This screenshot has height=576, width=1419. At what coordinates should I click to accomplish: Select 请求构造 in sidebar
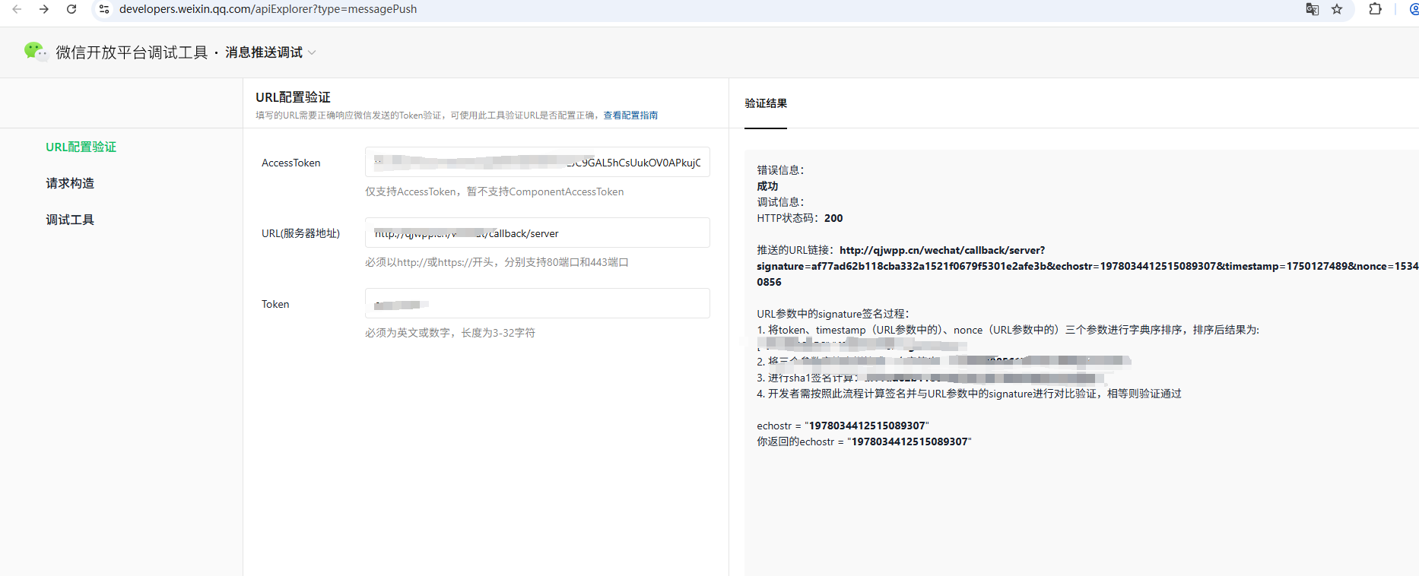pyautogui.click(x=70, y=183)
